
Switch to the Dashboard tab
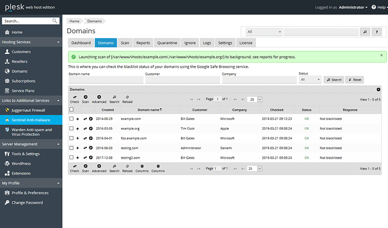(81, 43)
